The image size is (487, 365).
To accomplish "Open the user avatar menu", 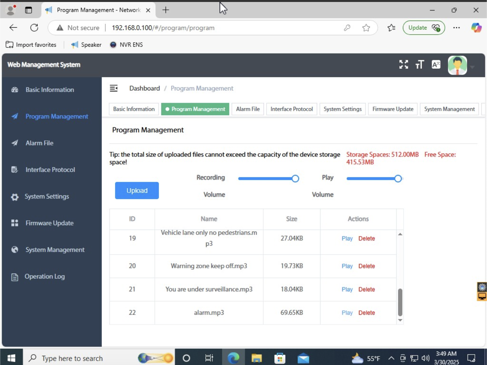I will click(x=457, y=65).
